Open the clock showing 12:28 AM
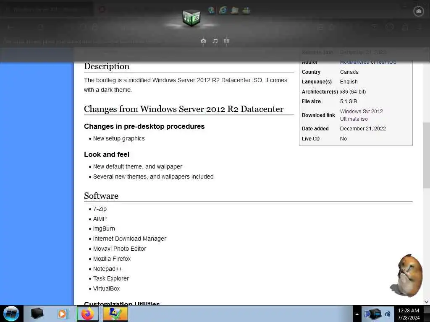Image resolution: width=430 pixels, height=322 pixels. [408, 314]
